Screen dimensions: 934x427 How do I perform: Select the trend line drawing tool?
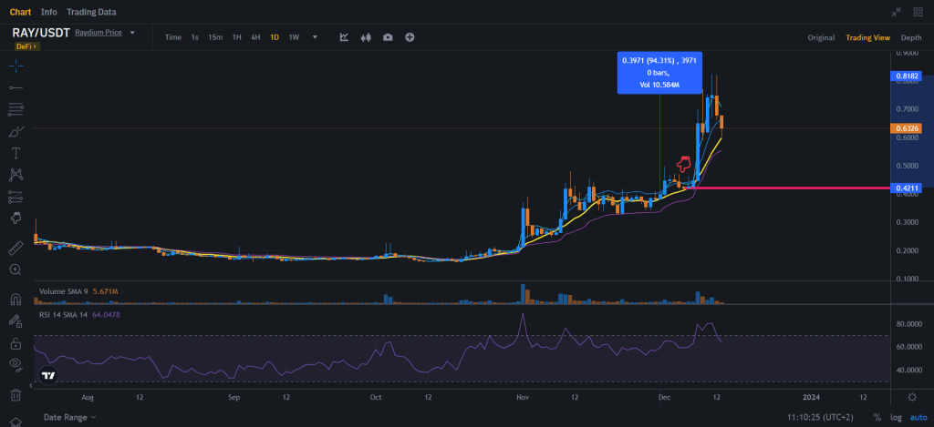tap(16, 87)
